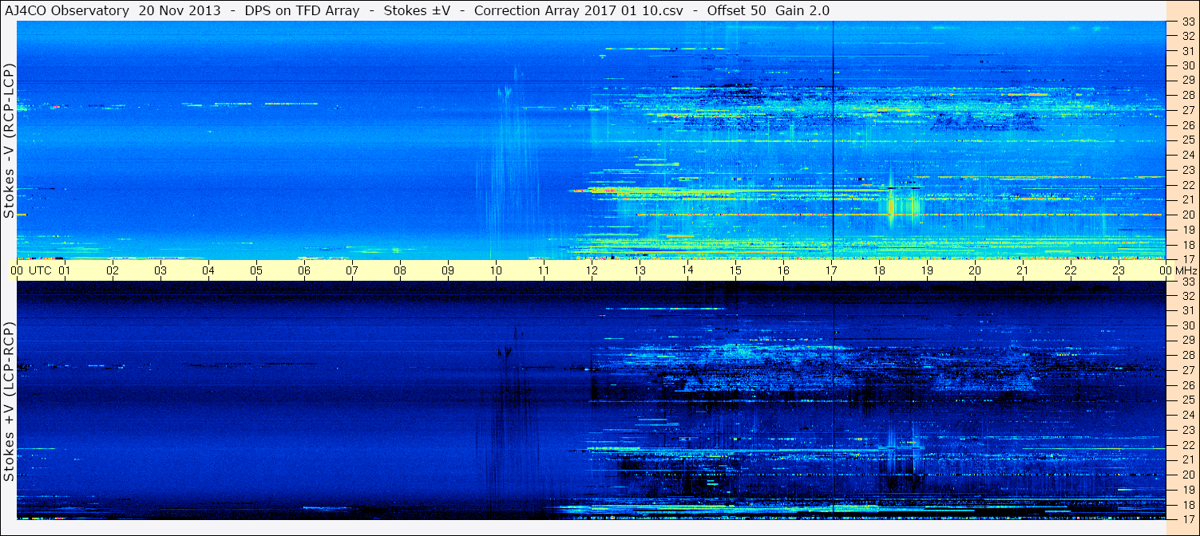Click the 'Stokes -V (RCP-LCP)' vertical axis label

(x=9, y=140)
